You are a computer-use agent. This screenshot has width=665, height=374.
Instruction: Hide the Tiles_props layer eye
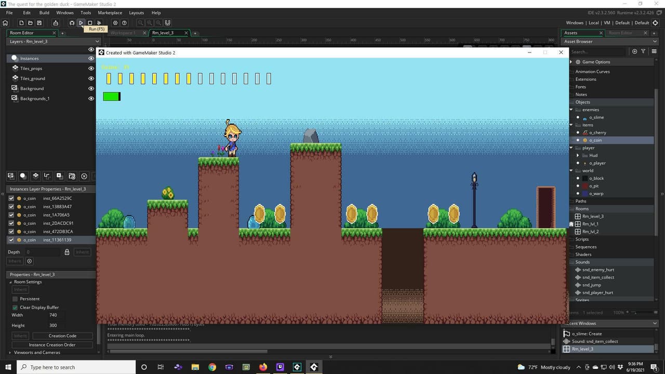(91, 69)
